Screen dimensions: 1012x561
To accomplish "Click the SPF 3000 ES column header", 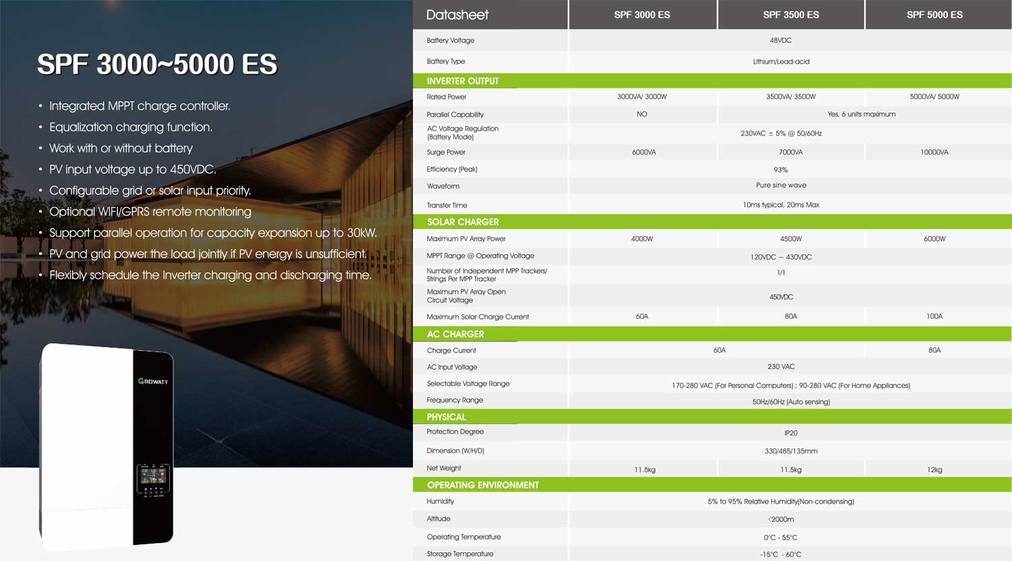I will 642,14.
